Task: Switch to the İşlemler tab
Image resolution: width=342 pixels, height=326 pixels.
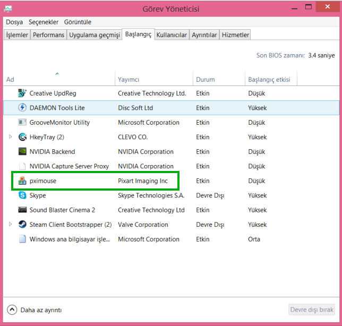Action: (x=17, y=35)
